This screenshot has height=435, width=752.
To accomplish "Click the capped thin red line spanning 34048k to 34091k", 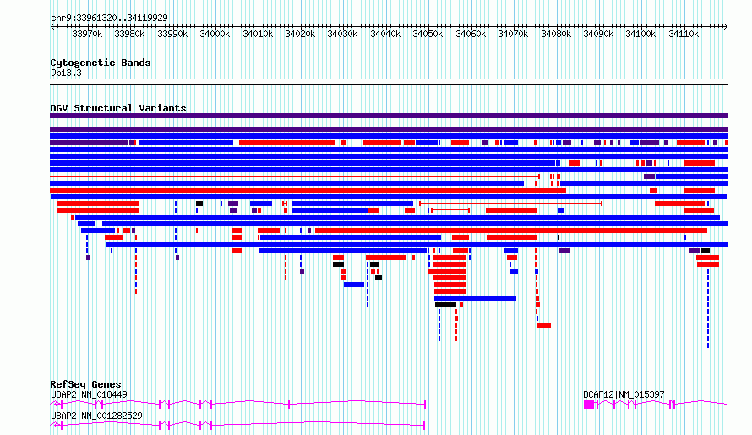I will coord(510,204).
